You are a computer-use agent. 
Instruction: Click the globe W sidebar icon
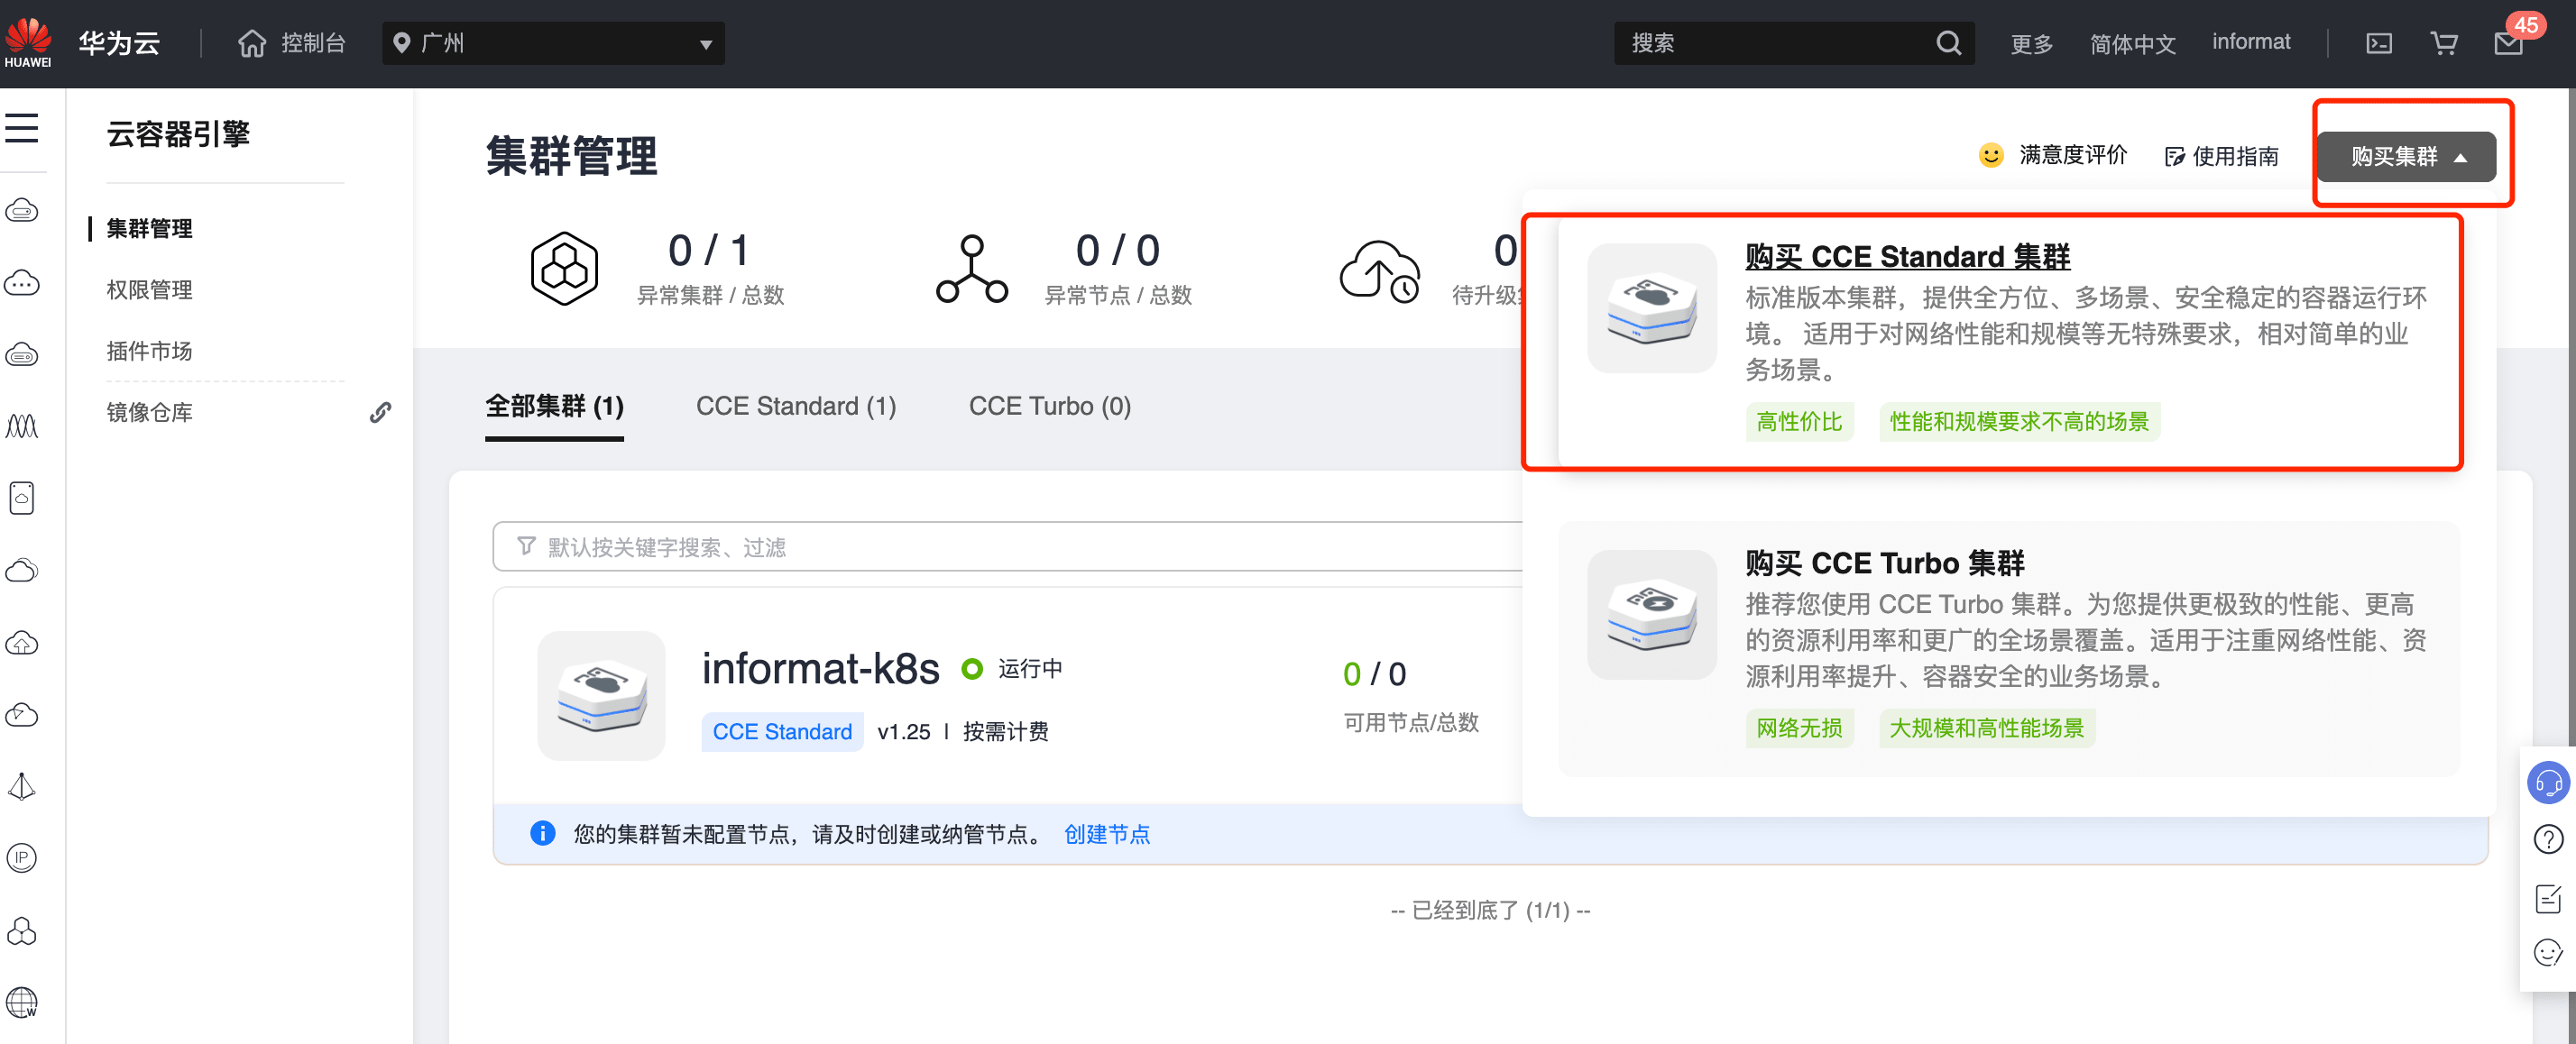[22, 1002]
